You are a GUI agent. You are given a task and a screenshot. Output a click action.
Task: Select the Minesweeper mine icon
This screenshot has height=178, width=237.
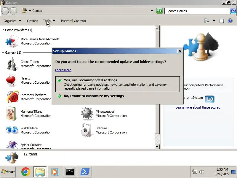pos(87,114)
